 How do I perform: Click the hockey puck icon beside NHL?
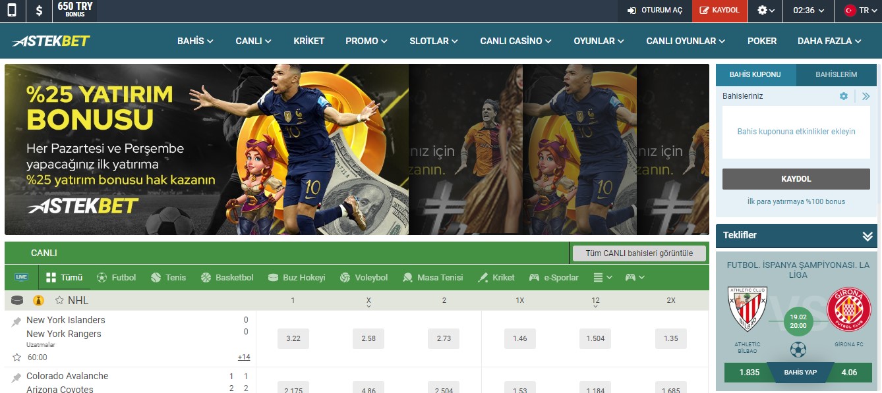point(17,300)
